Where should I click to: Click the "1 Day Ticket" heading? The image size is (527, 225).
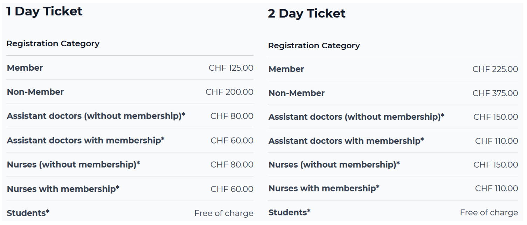44,11
